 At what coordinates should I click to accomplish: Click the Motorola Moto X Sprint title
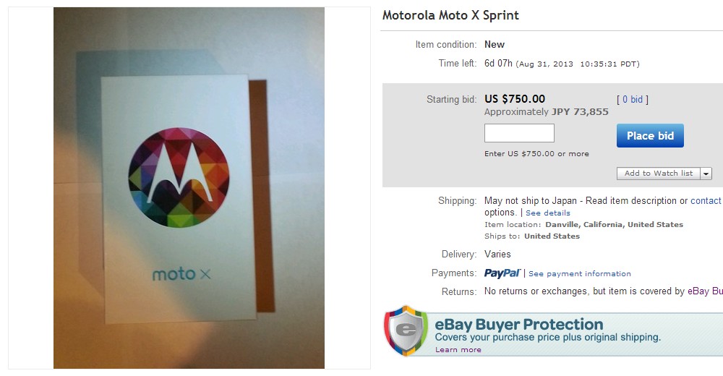tap(450, 15)
